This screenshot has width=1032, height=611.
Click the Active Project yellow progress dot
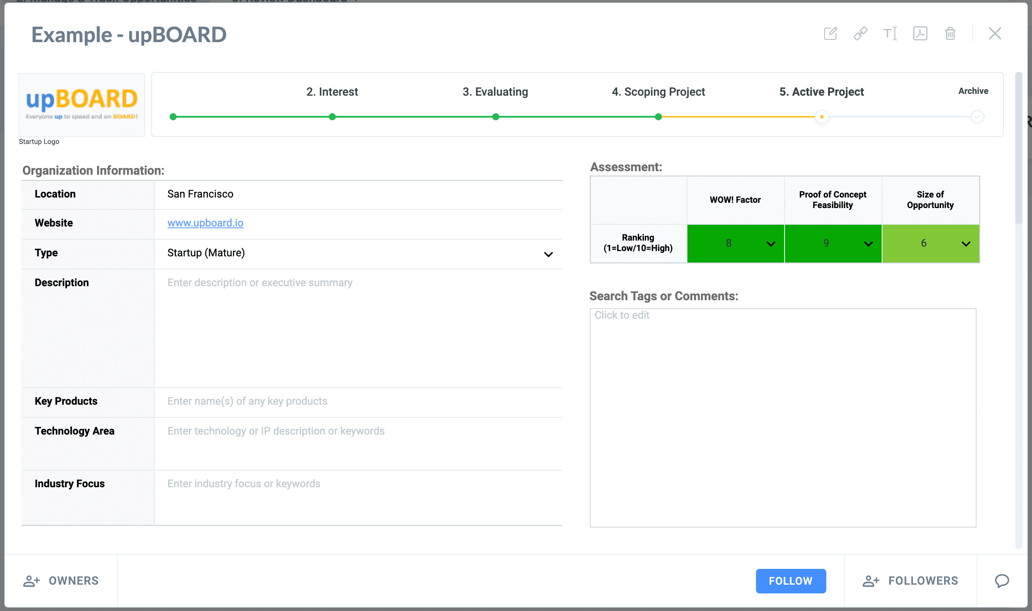[x=821, y=117]
